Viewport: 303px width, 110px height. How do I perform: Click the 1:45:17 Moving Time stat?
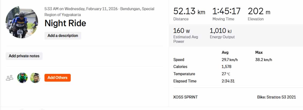(226, 12)
